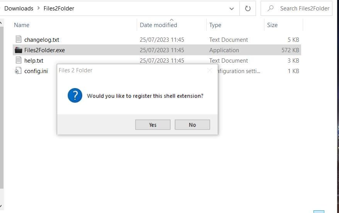Screen dimensions: 339x213
Task: Click Files2Folder.exe's 25/07/2023 date cell
Action: click(x=162, y=50)
